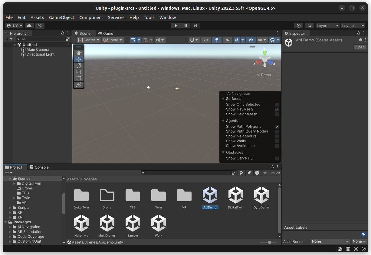Viewport: 371px width, 255px height.
Task: Select the Rotate tool
Action: (x=79, y=66)
